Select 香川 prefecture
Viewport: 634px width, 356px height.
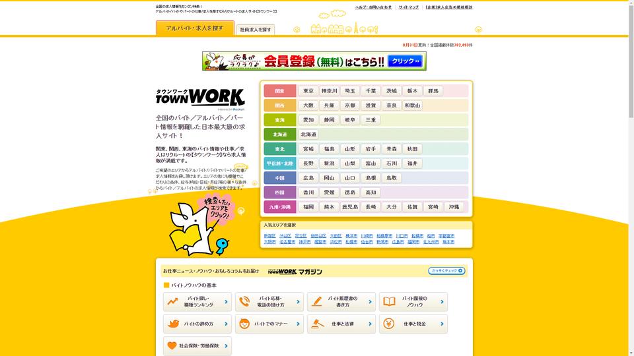[x=308, y=193]
